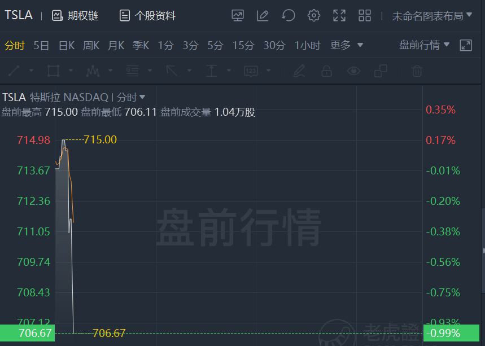
Task: Switch to the 周K tab
Action: coord(91,46)
